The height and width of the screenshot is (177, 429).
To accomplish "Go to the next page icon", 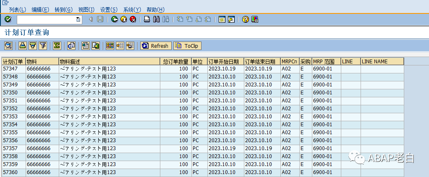I will point(199,19).
